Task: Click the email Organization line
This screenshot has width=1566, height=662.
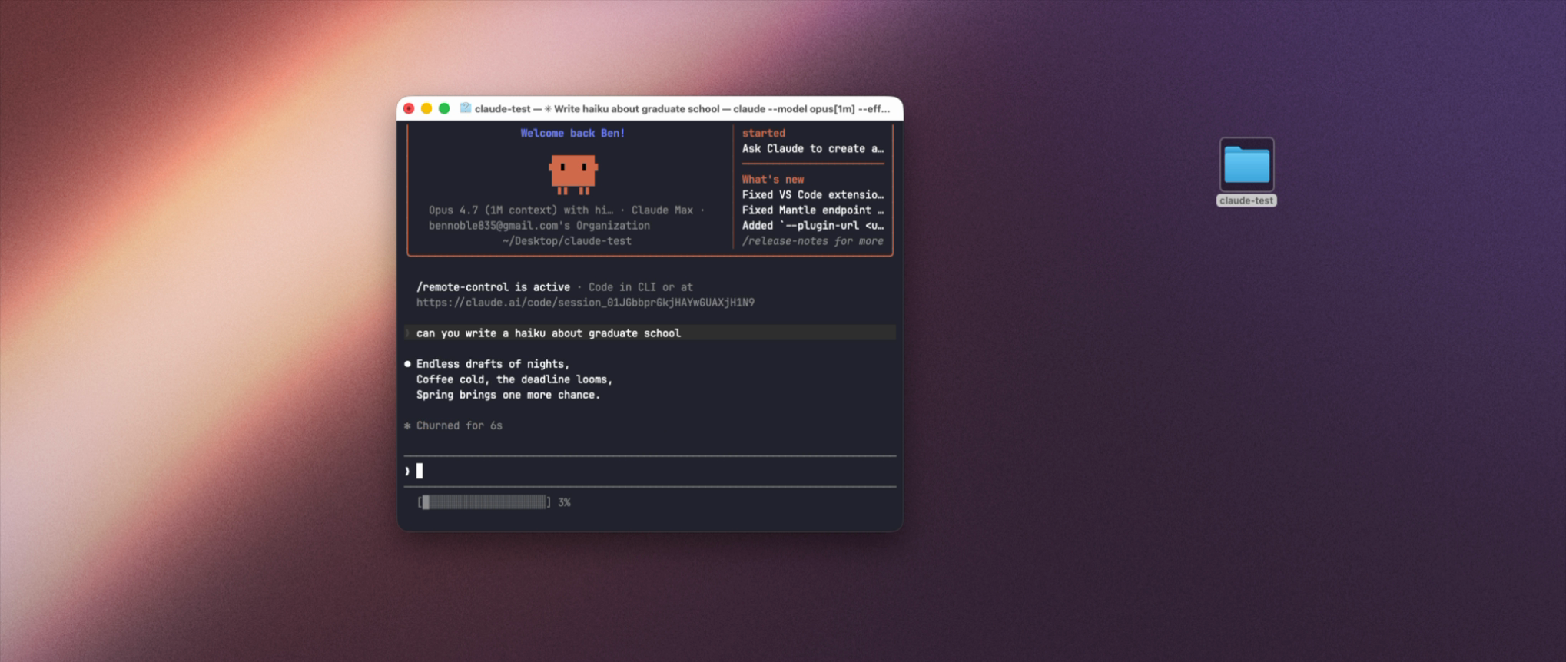Action: pyautogui.click(x=539, y=226)
